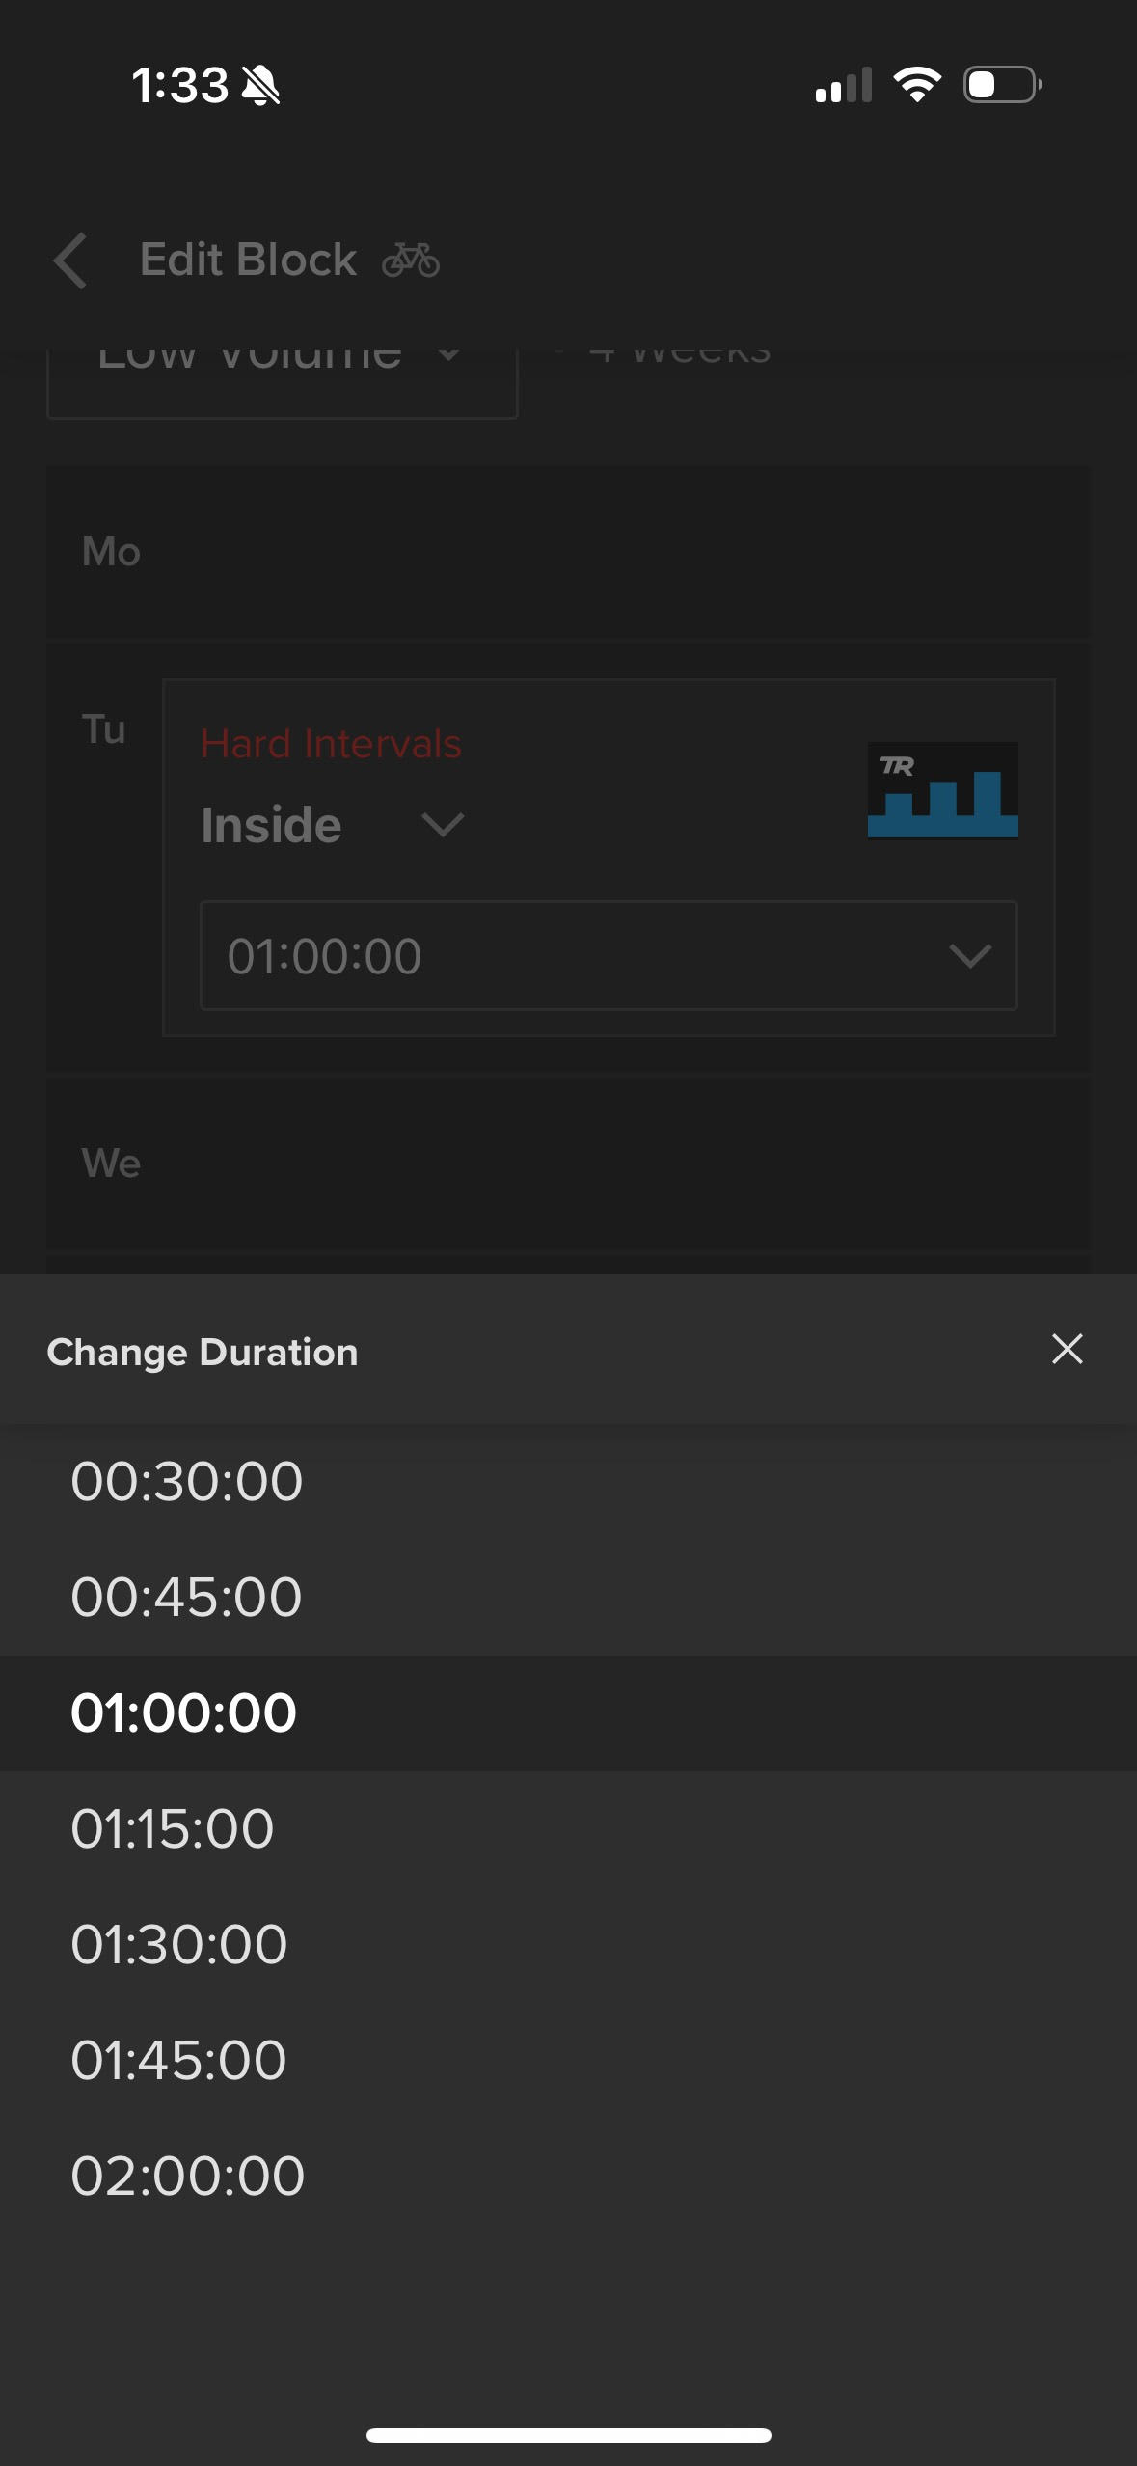Screen dimensions: 1137x2466
Task: Tap the home indicator bar
Action: pyautogui.click(x=568, y=2435)
